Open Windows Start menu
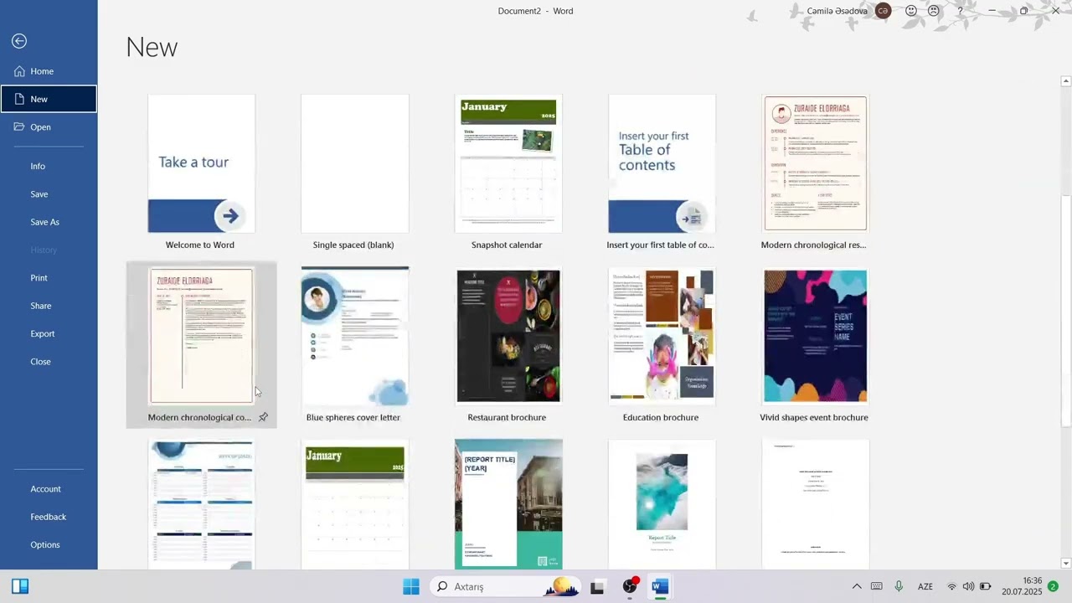Viewport: 1072px width, 603px height. point(411,586)
